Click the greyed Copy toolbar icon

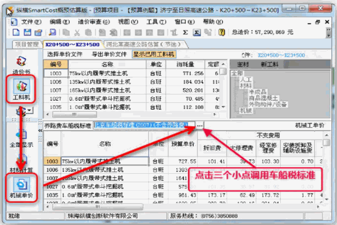(x=66, y=32)
